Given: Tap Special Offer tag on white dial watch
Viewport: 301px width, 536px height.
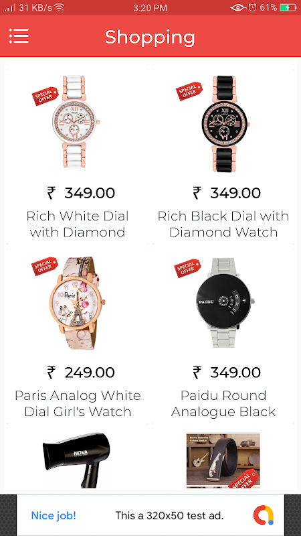Looking at the screenshot, I should [x=45, y=96].
